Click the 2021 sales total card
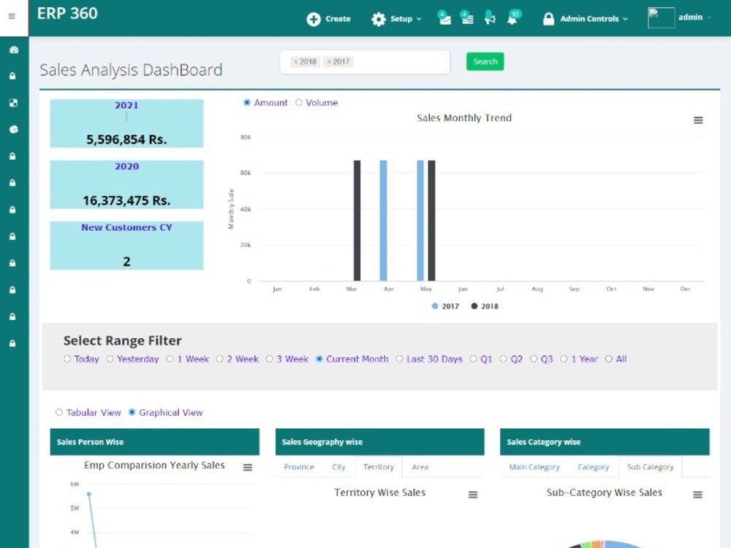 click(126, 123)
